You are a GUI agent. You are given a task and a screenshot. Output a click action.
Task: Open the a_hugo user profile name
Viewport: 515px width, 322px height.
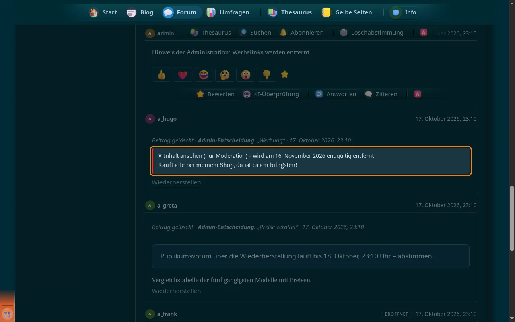tap(167, 119)
